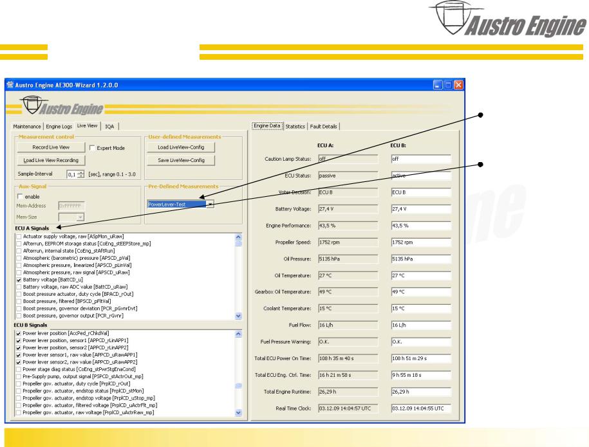Screen dimensions: 589x447
Task: Open the Fault Details tab
Action: tap(323, 127)
